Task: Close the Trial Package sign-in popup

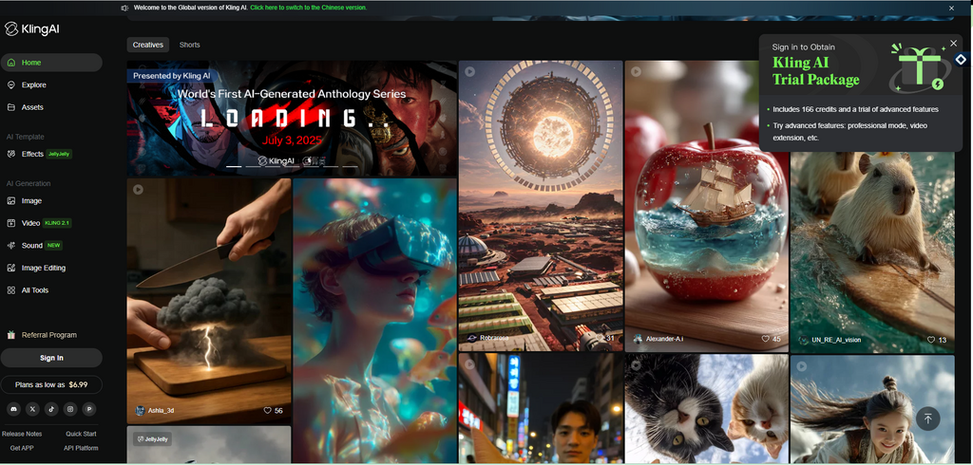Action: (954, 44)
